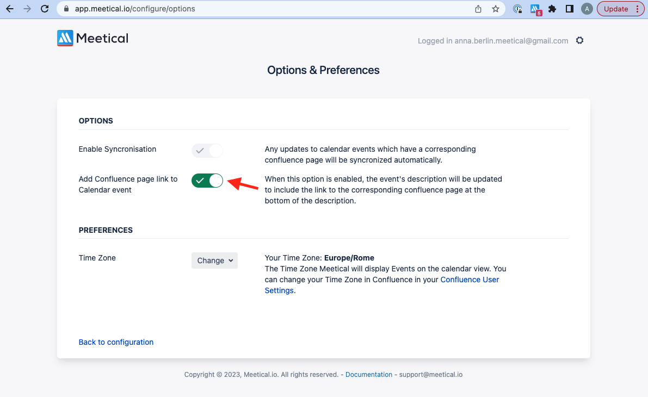Toggle the browser side panel icon
This screenshot has height=397, width=648.
(570, 9)
